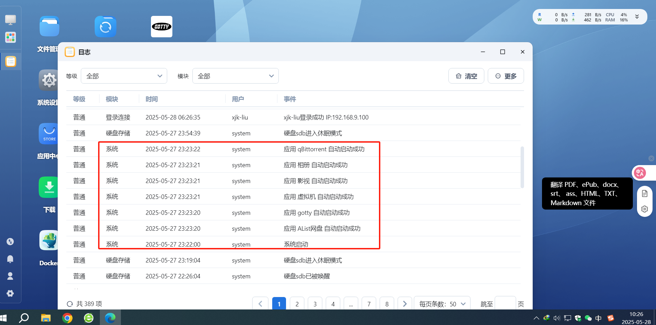Image resolution: width=656 pixels, height=325 pixels.
Task: Click the 中 input language indicator
Action: coord(599,318)
